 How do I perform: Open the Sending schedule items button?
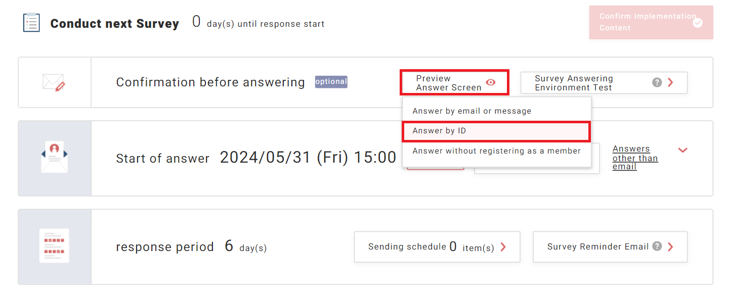tap(437, 247)
